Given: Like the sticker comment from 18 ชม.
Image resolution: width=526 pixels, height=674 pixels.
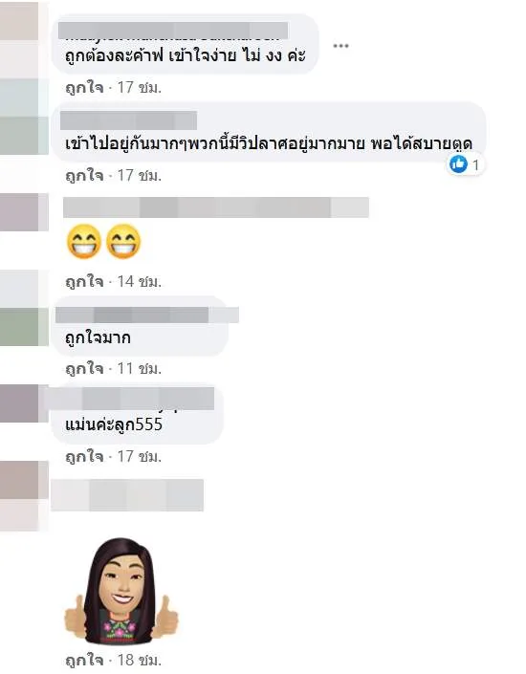Looking at the screenshot, I should [x=84, y=661].
